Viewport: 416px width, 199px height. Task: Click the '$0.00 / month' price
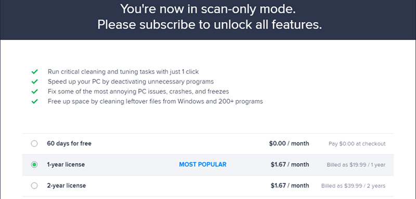[289, 143]
